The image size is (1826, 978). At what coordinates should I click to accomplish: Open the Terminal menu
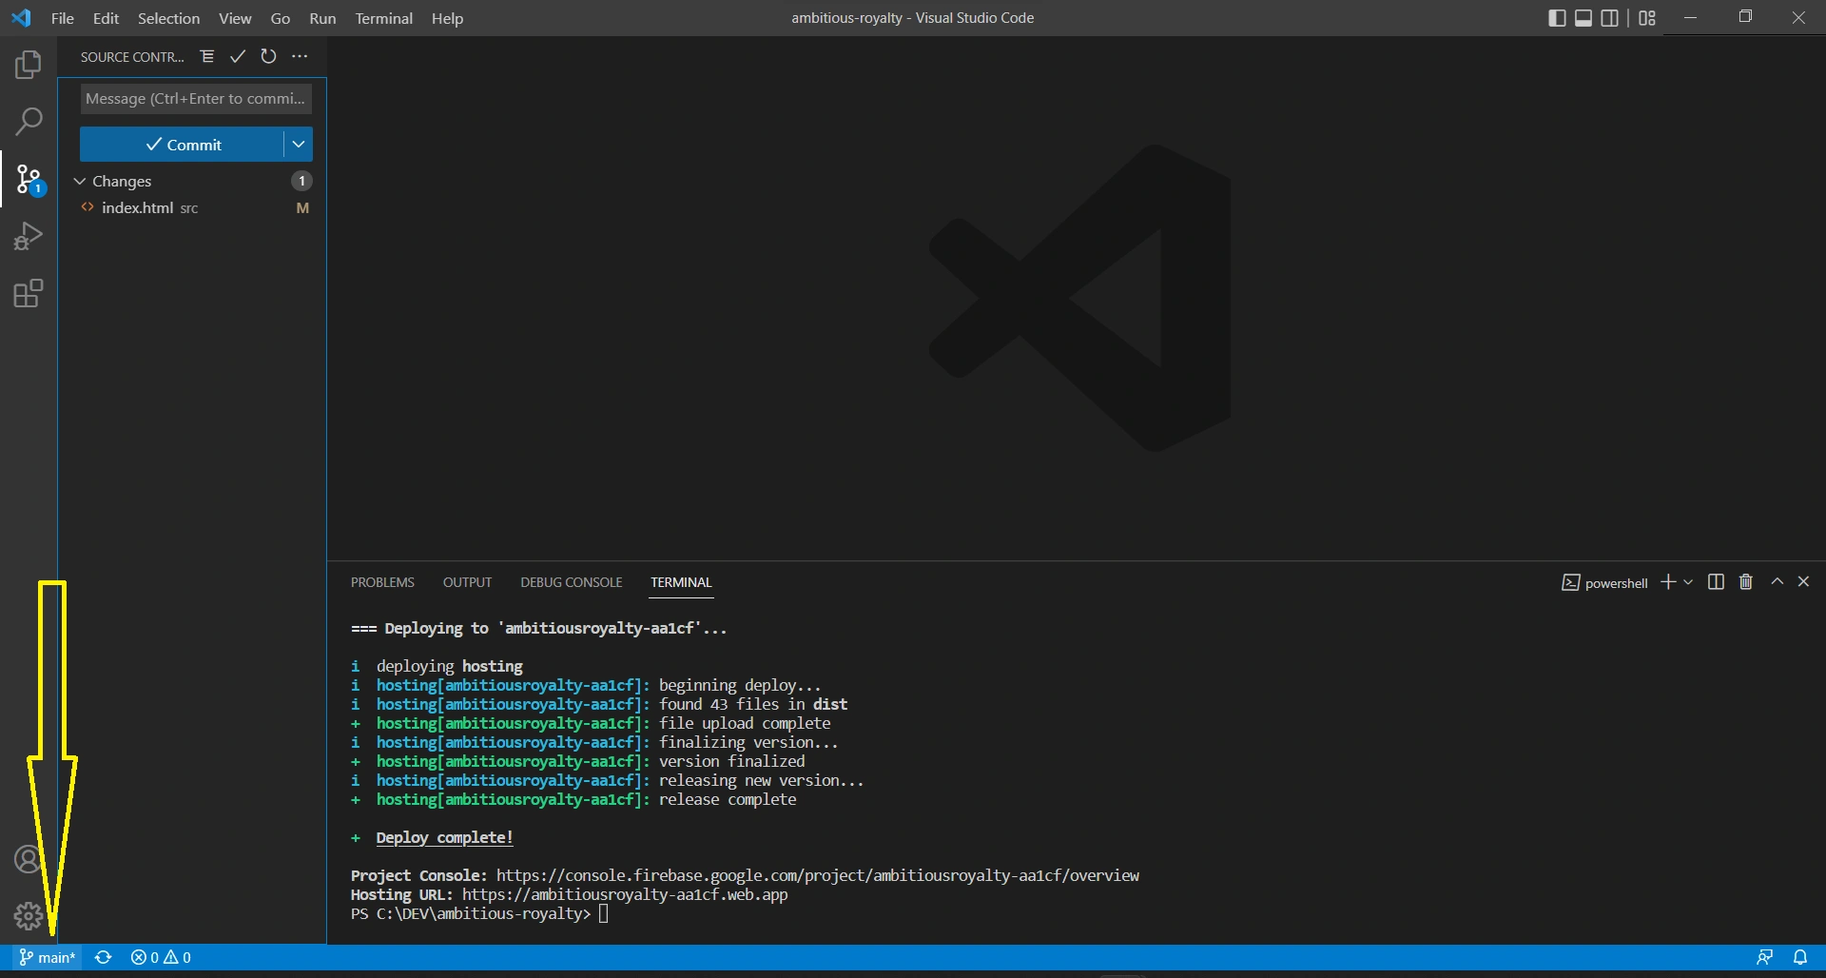(x=383, y=18)
